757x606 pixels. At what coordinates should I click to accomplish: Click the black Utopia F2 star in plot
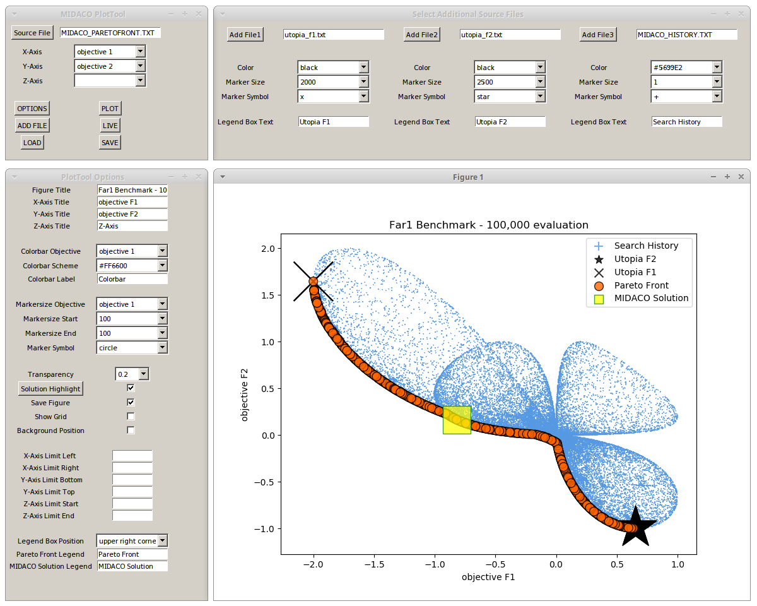(x=635, y=526)
